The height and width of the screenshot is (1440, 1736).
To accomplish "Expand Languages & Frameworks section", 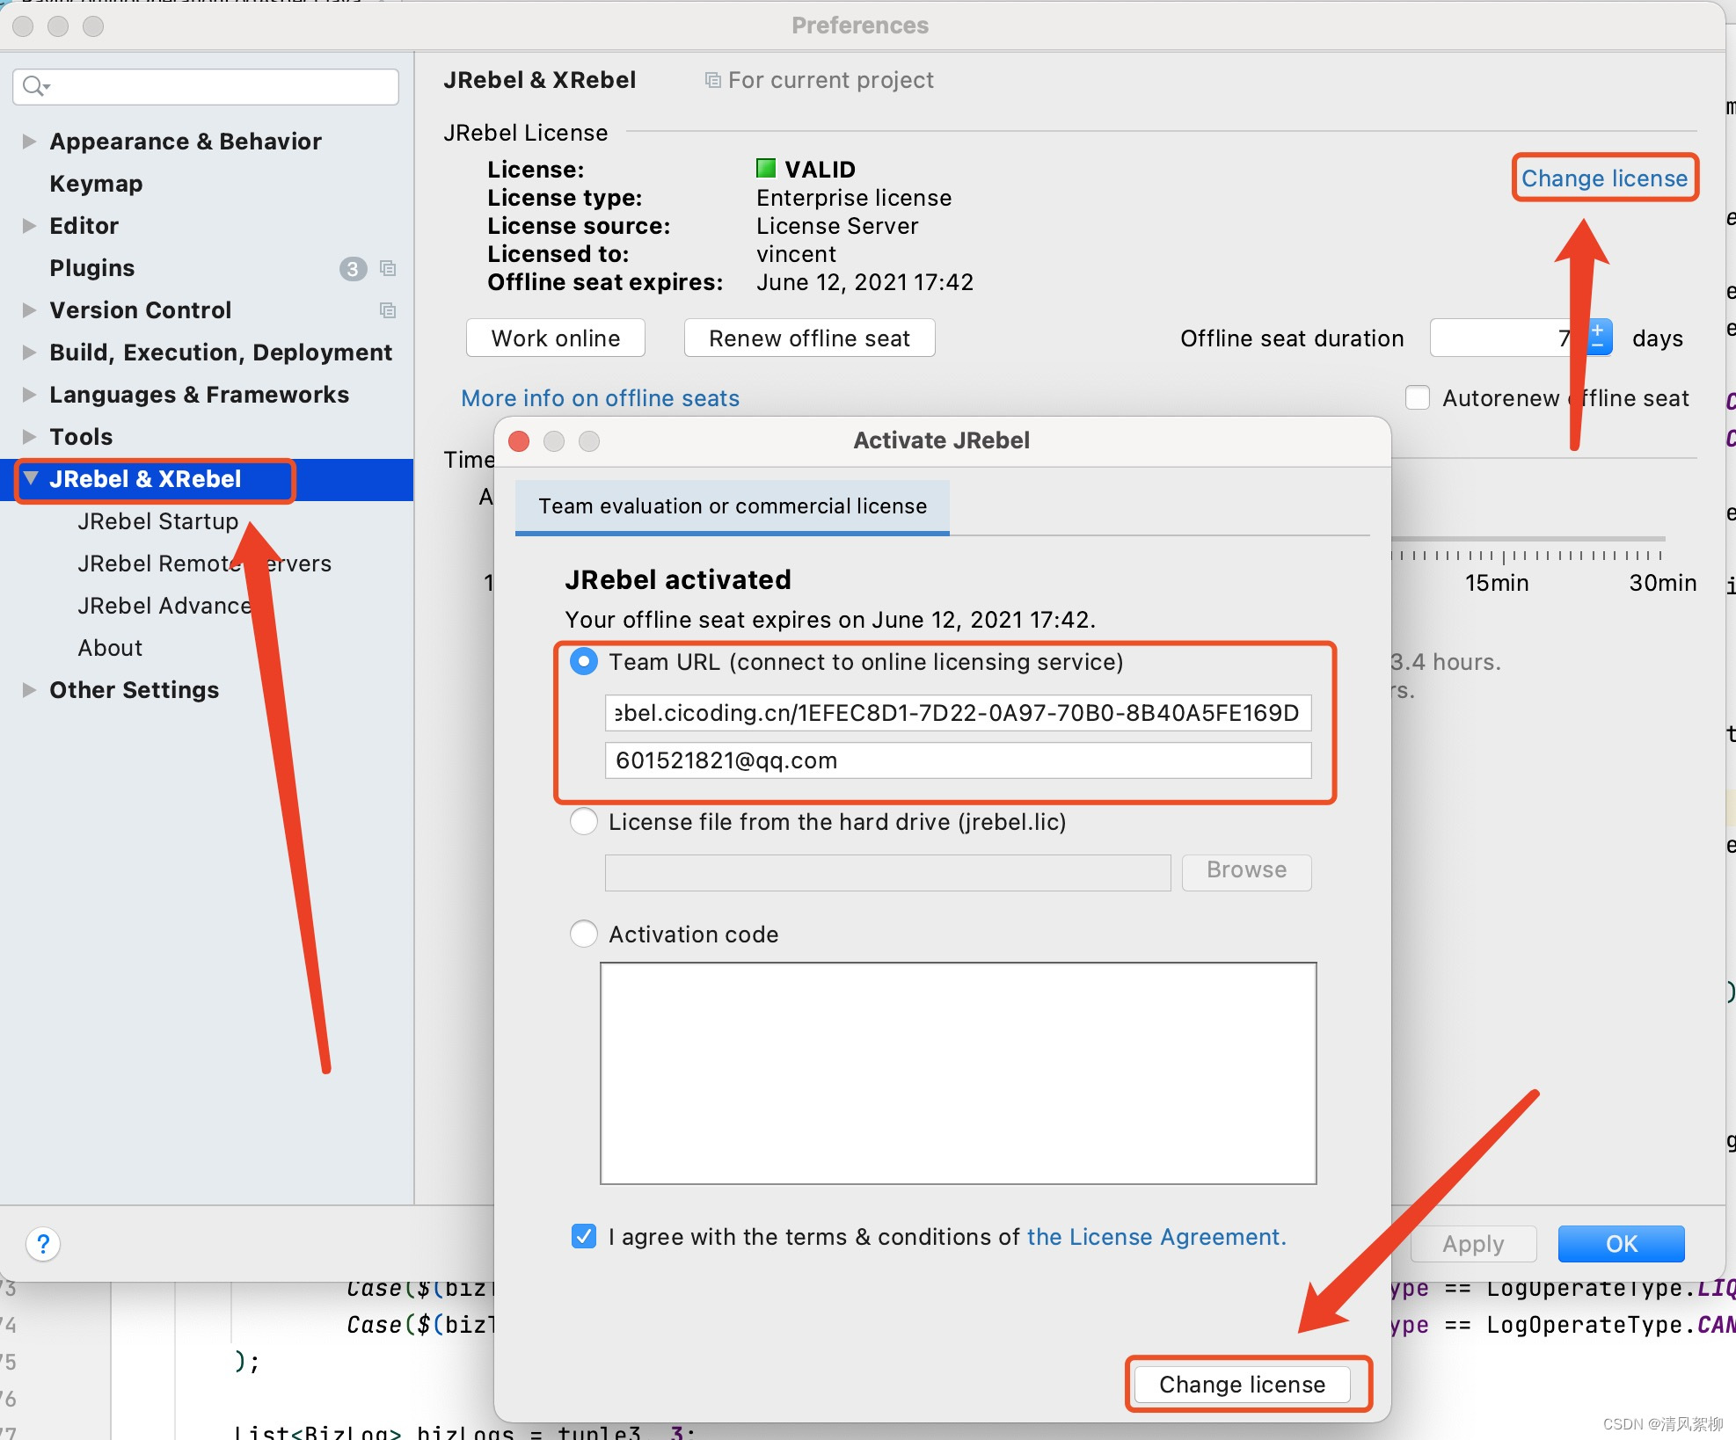I will 29,395.
